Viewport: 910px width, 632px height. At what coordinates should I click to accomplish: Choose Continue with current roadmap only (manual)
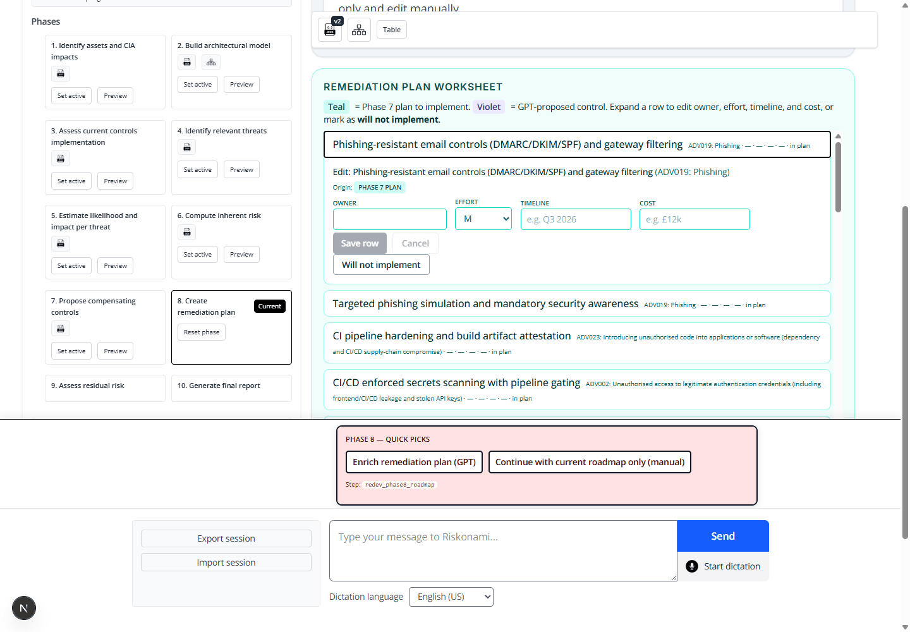pyautogui.click(x=590, y=462)
